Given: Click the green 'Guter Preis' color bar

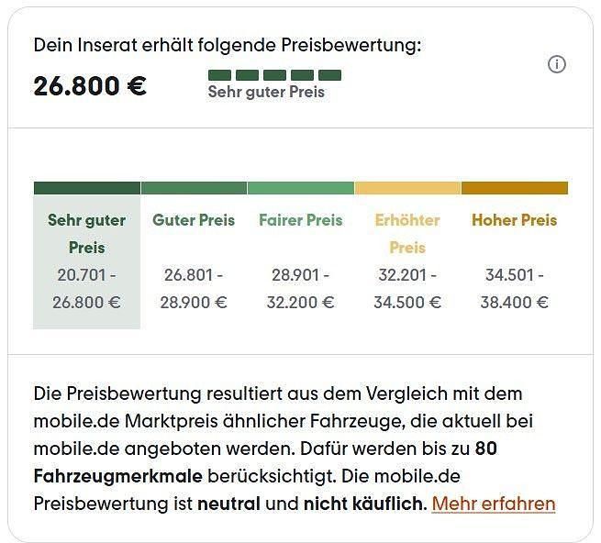Looking at the screenshot, I should (194, 188).
